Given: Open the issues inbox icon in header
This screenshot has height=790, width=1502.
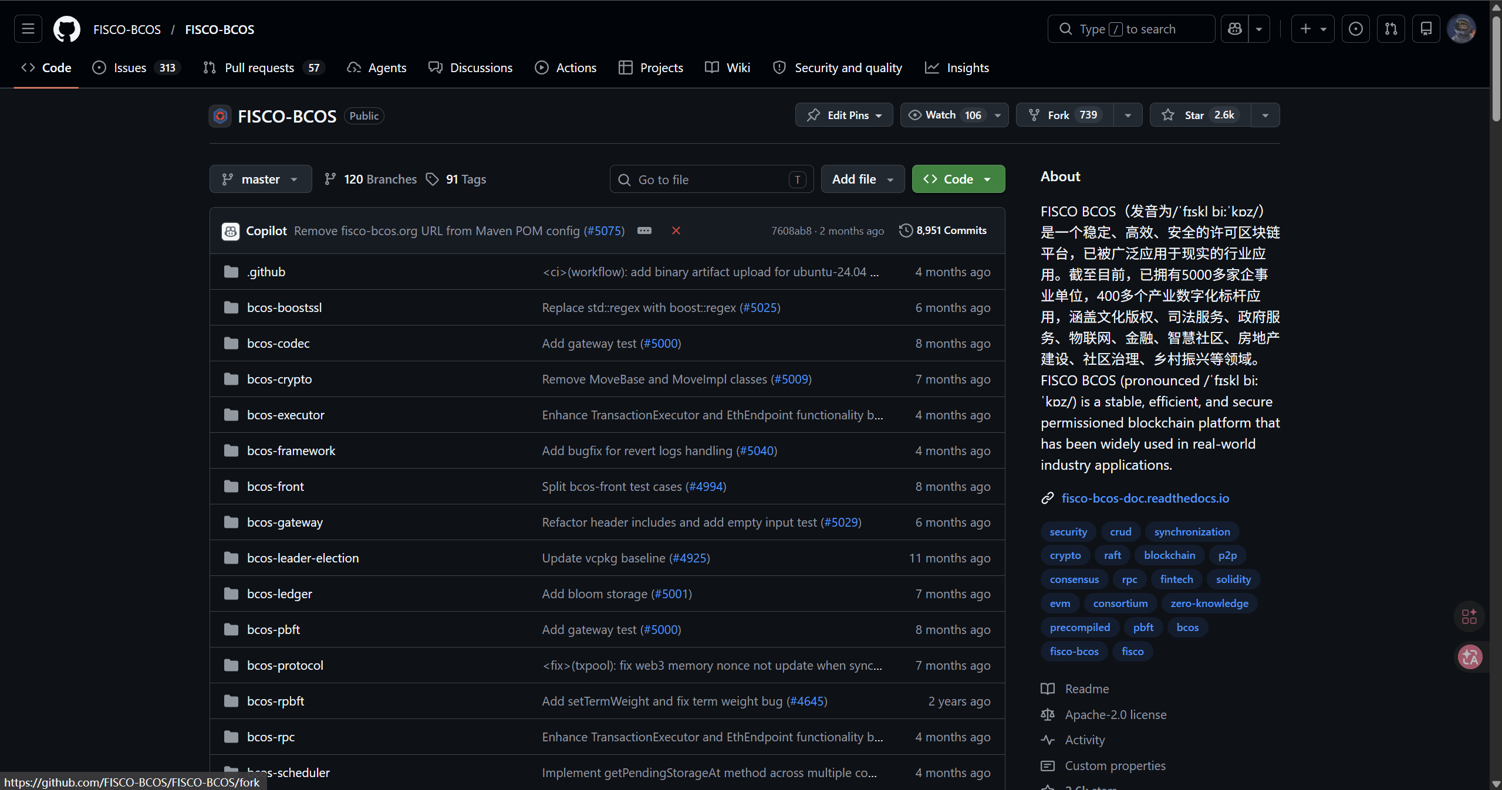Looking at the screenshot, I should [1355, 29].
